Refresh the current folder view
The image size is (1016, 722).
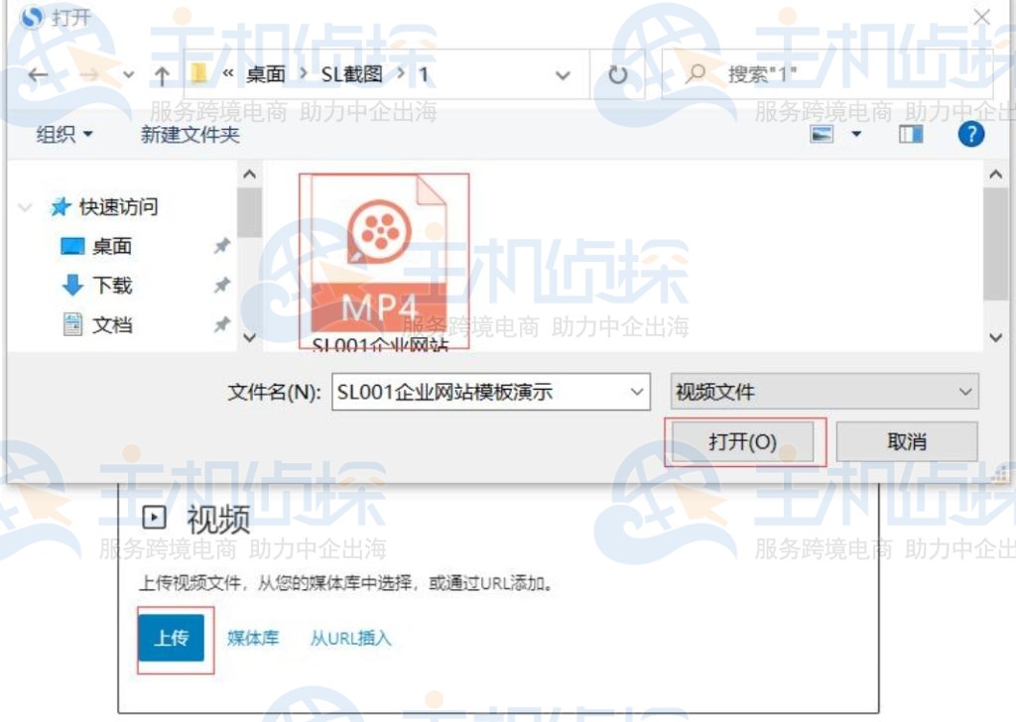coord(618,75)
